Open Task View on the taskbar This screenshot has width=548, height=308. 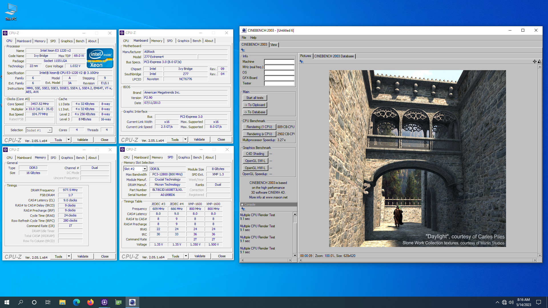pyautogui.click(x=48, y=302)
